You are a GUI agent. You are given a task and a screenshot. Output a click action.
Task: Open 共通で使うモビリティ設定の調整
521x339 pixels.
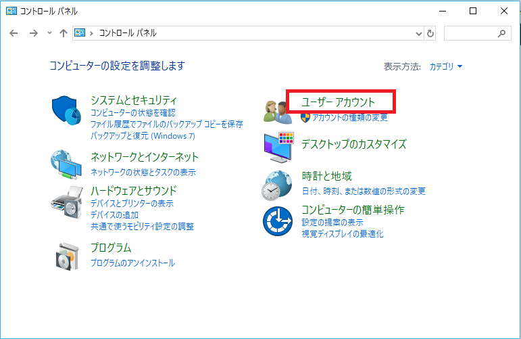coord(142,227)
